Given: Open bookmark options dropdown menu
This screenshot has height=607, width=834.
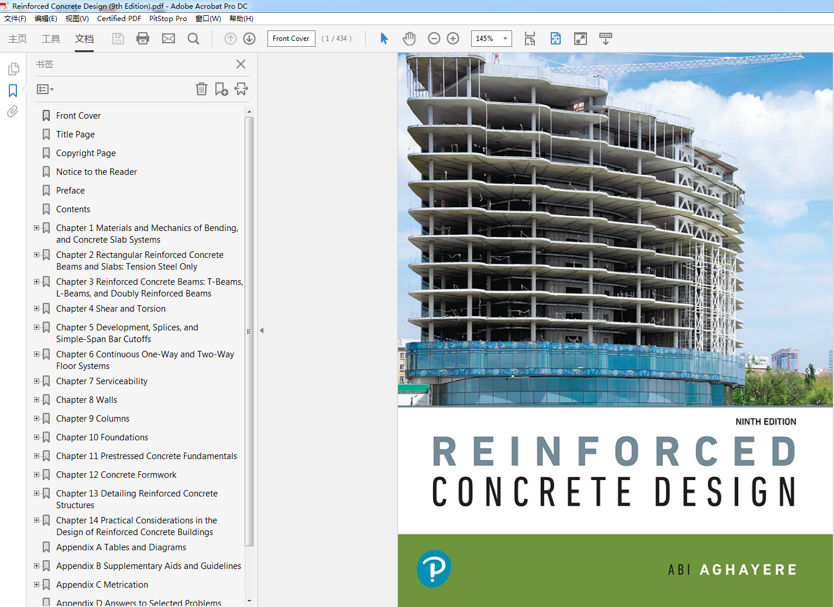Looking at the screenshot, I should [x=45, y=89].
